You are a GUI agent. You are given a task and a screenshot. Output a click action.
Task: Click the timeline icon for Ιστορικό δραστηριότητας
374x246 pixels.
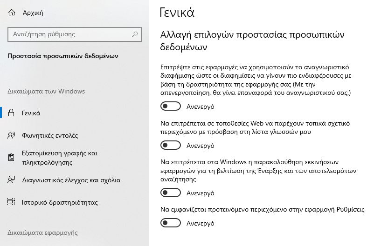coord(11,202)
